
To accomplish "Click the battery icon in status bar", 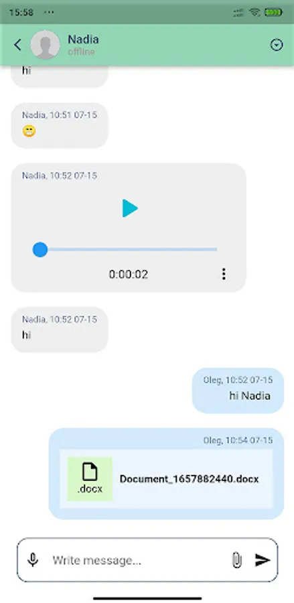I will coord(274,12).
